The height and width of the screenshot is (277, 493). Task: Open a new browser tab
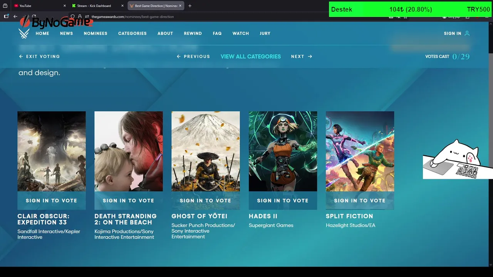190,6
